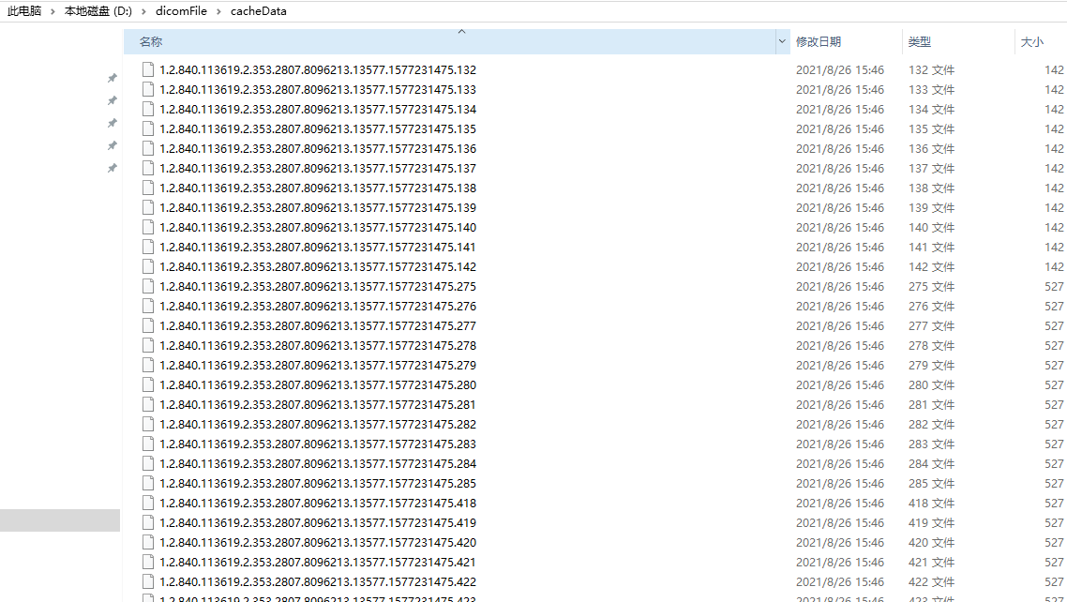
Task: Click the bottom pin icon in the sidebar
Action: (x=112, y=168)
